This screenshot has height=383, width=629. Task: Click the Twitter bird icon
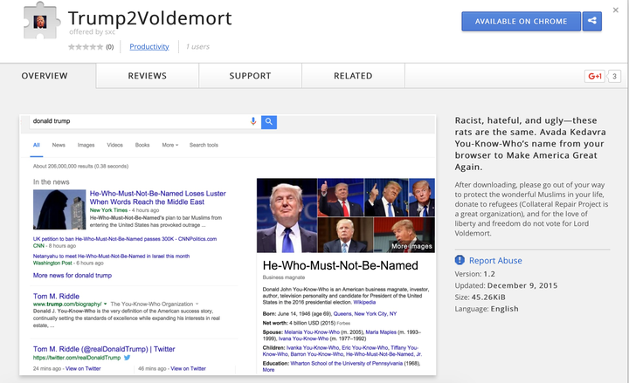[128, 358]
